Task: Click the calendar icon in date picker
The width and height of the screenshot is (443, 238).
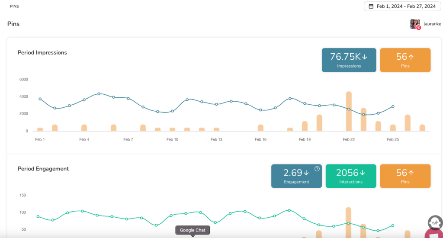Action: coord(371,6)
